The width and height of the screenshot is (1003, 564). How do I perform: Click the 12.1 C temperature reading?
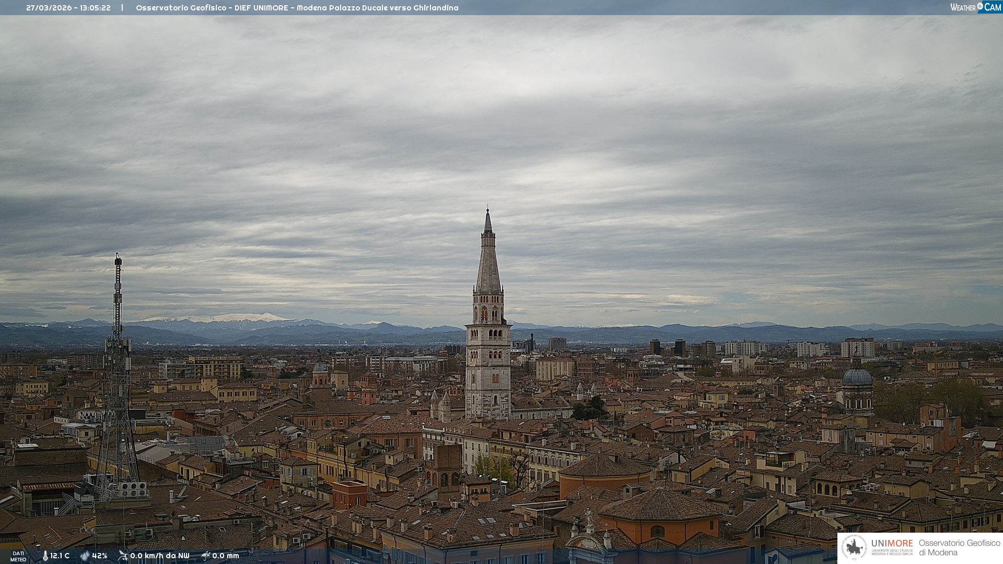pos(60,556)
